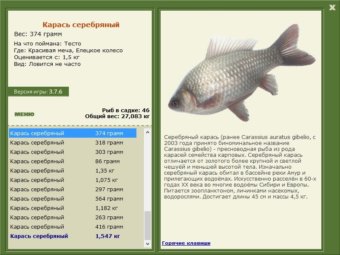Choose the 564 грамм fish entry

(72, 199)
